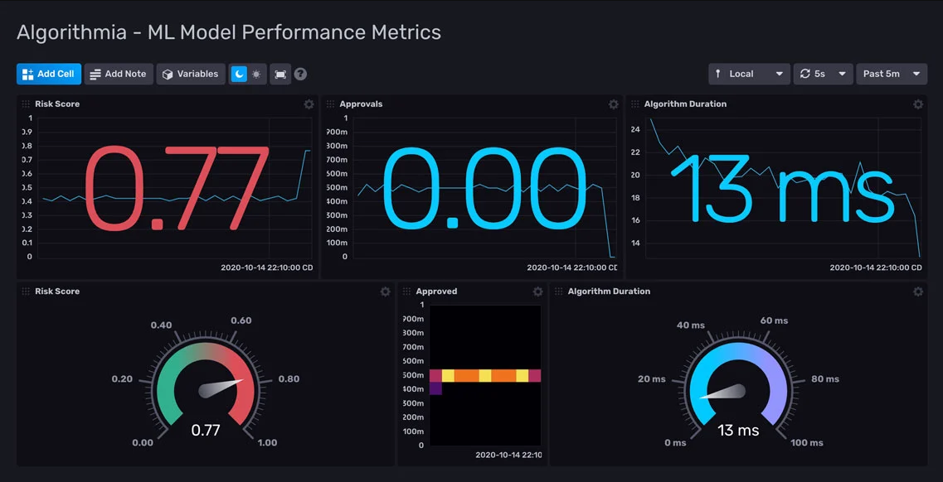The image size is (943, 482).
Task: Click the 0 ms gauge tick label
Action: point(675,443)
